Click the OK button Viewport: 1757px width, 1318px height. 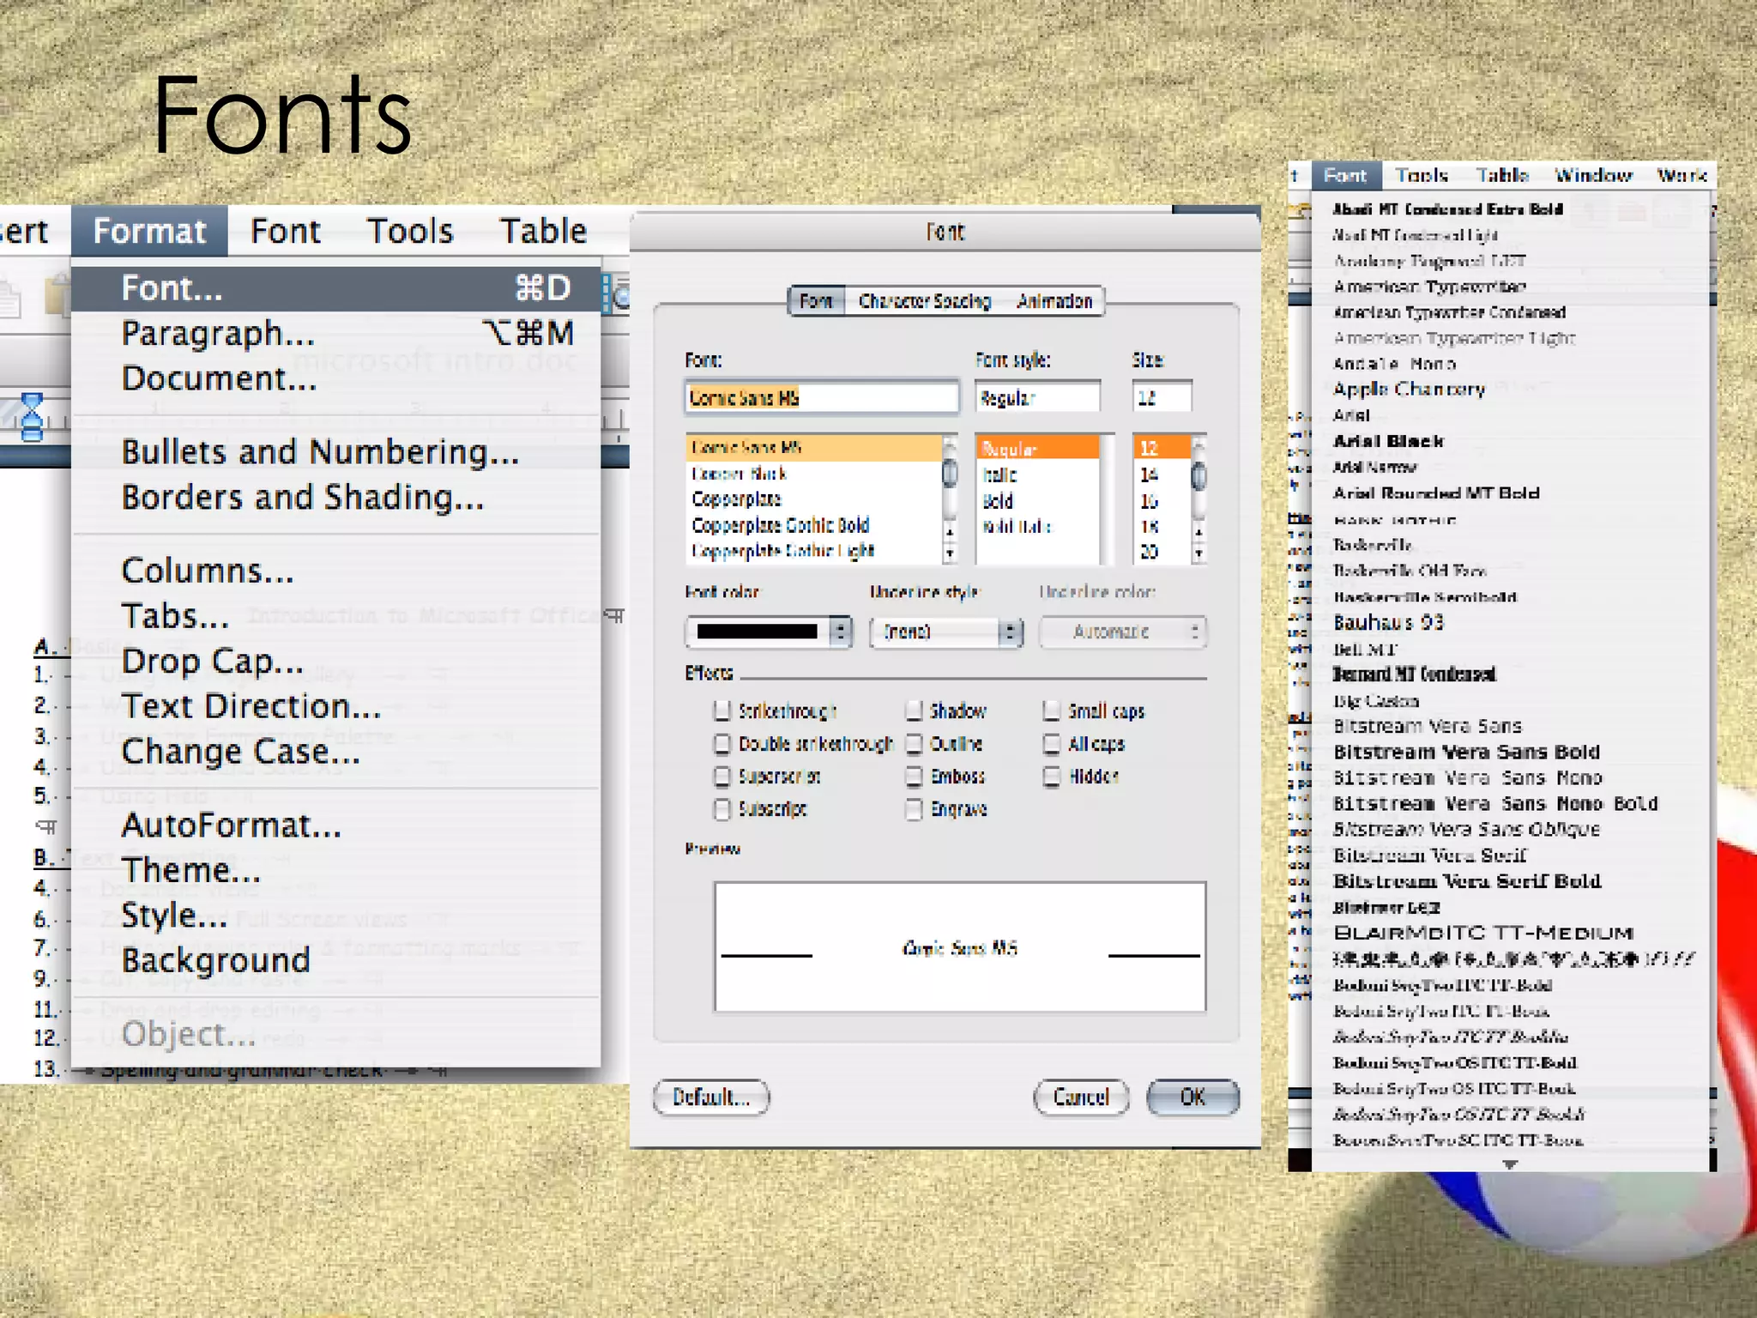1193,1097
